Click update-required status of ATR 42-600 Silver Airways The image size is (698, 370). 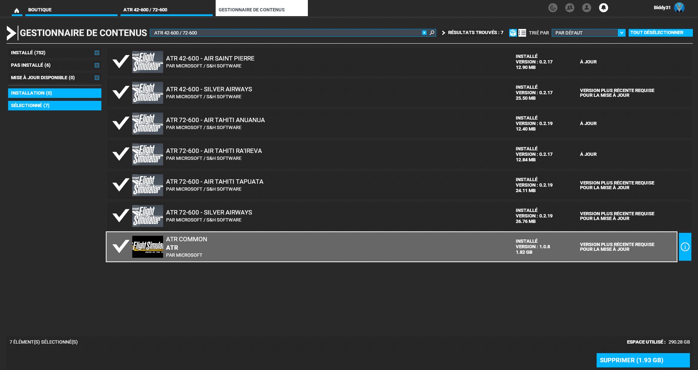click(x=617, y=93)
